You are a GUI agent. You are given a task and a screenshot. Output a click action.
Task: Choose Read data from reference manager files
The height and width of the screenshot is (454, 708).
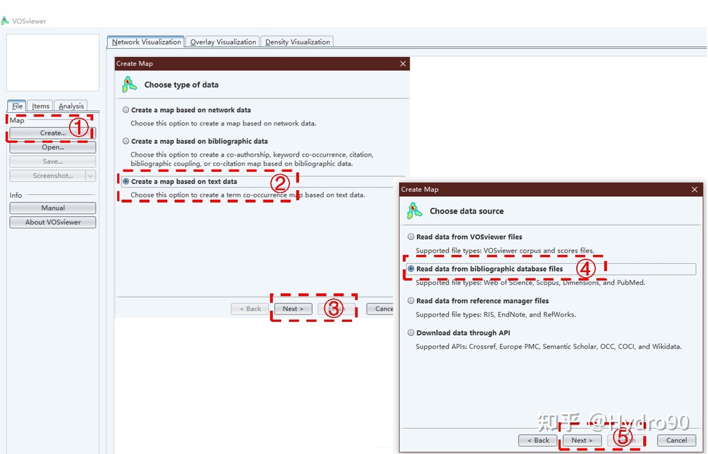[x=411, y=301]
